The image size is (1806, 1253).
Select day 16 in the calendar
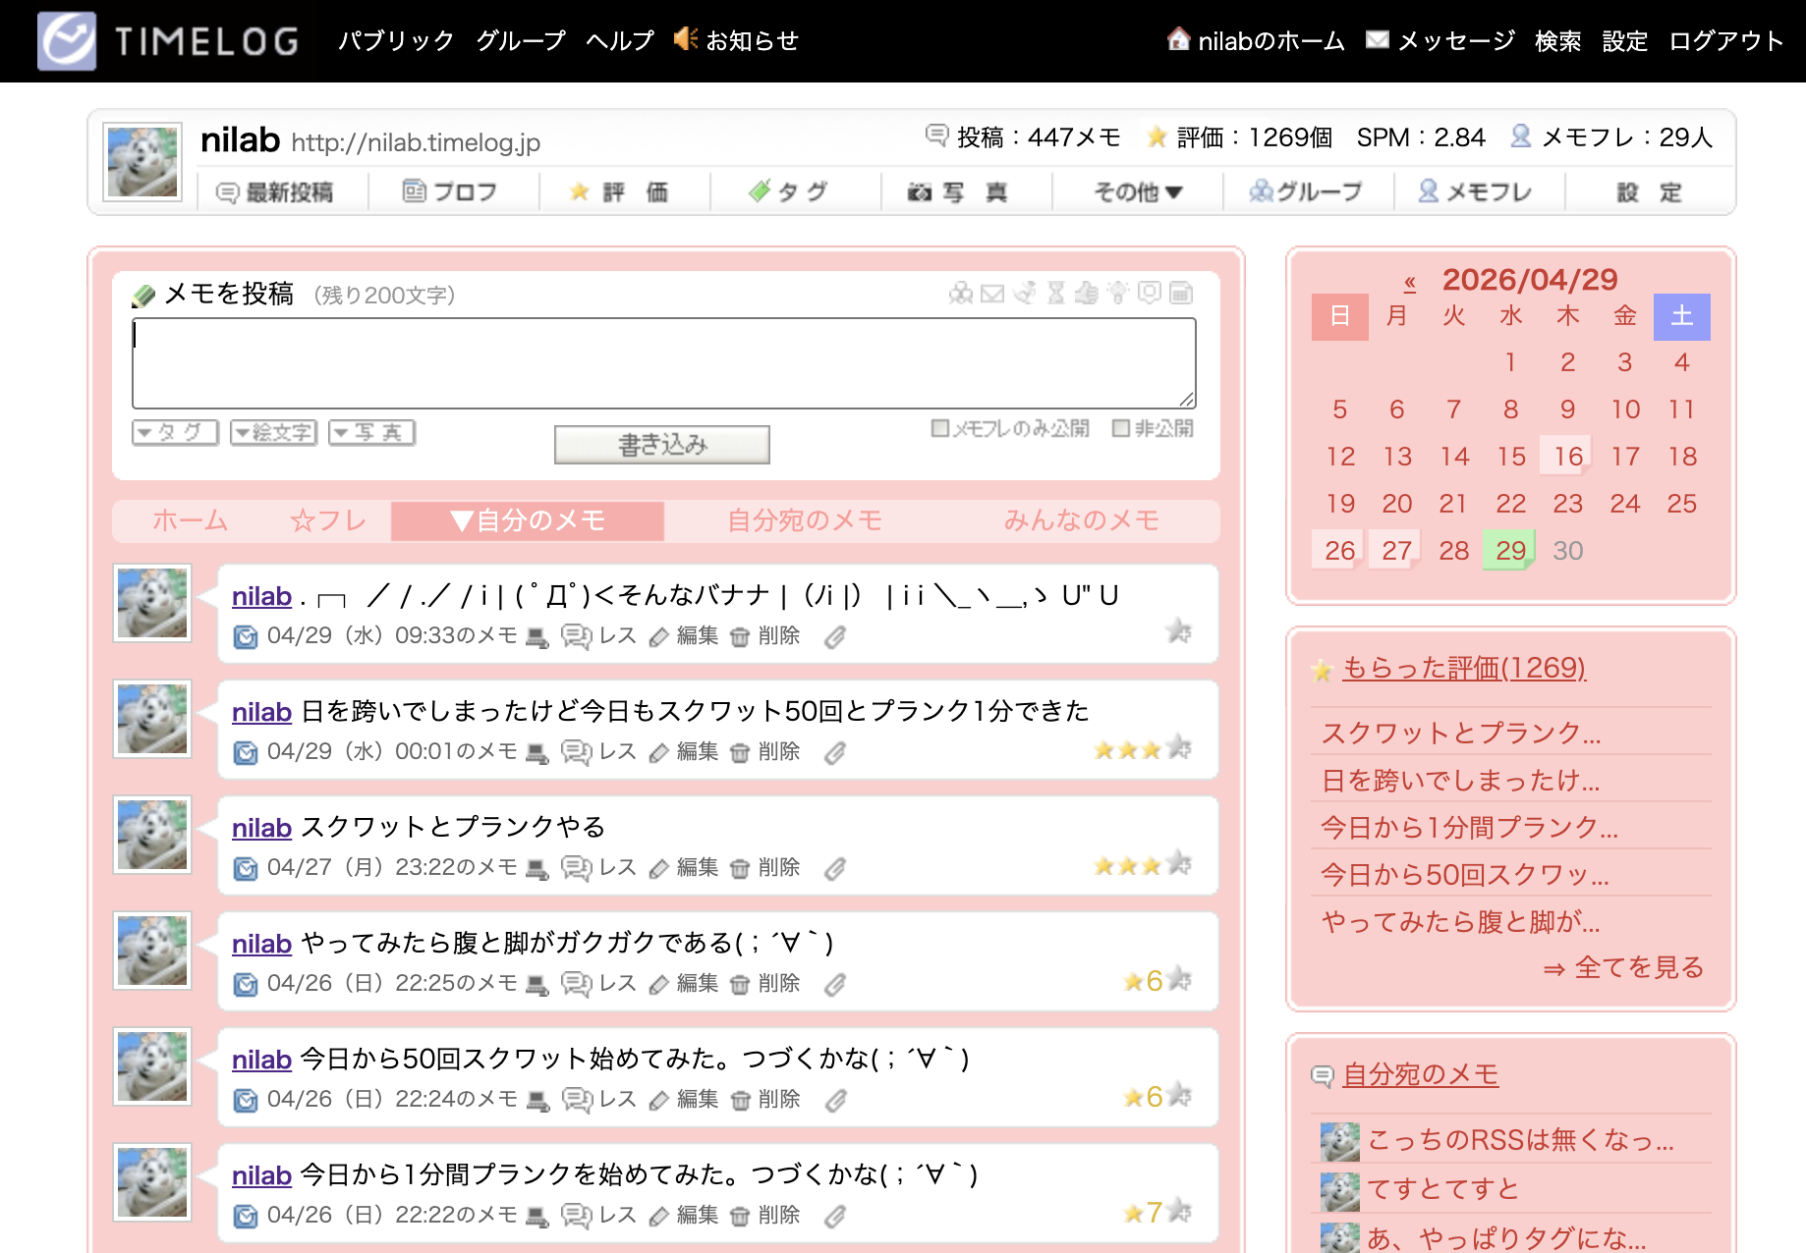(1567, 457)
